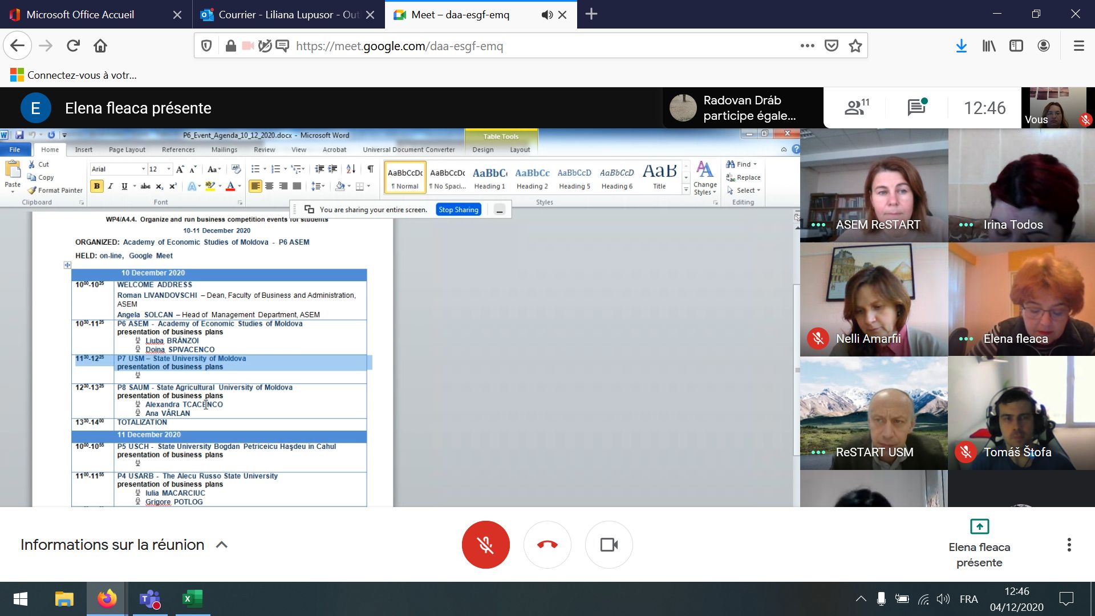
Task: Open Firefox downloads arrow
Action: click(962, 46)
